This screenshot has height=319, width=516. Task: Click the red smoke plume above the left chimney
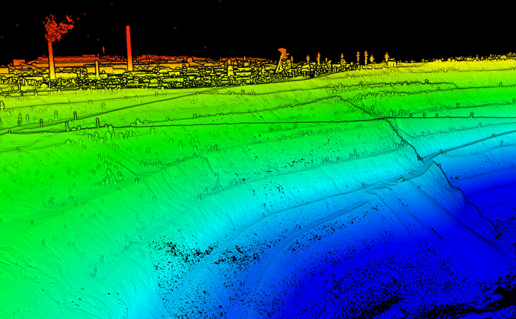click(x=56, y=29)
